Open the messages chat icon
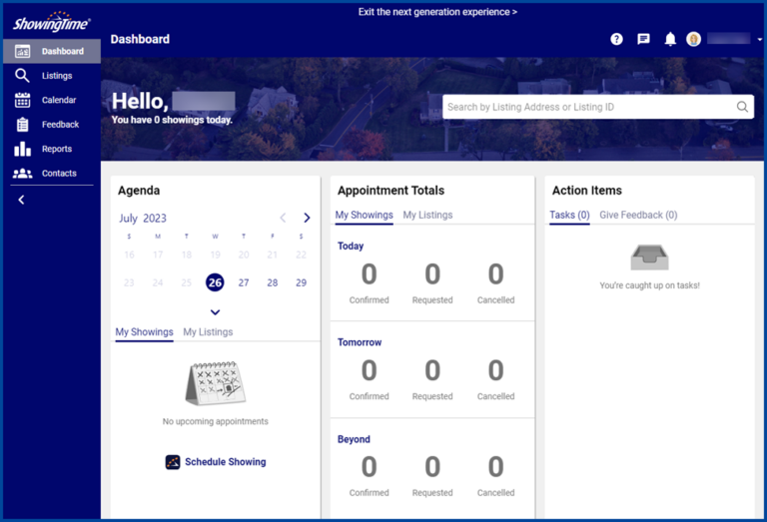Screen dimensions: 767x522 643,39
